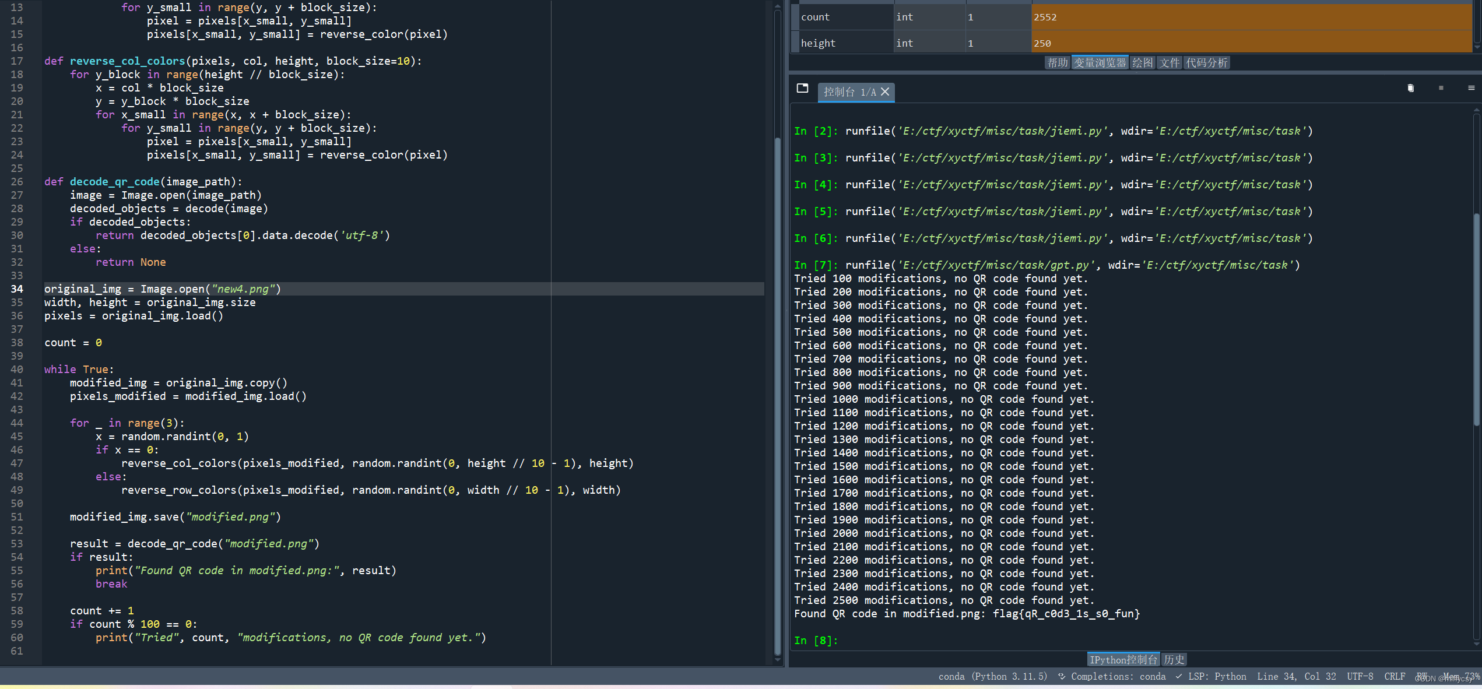Clear console with the trash icon

[x=1410, y=89]
